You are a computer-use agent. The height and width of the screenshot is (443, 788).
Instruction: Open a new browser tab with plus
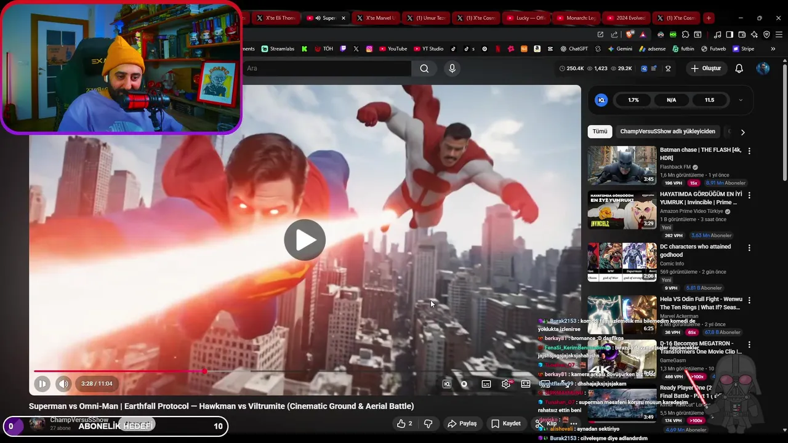tap(709, 18)
